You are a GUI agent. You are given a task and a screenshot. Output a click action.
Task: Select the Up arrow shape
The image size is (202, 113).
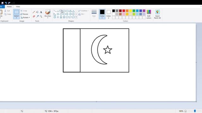click(x=73, y=14)
